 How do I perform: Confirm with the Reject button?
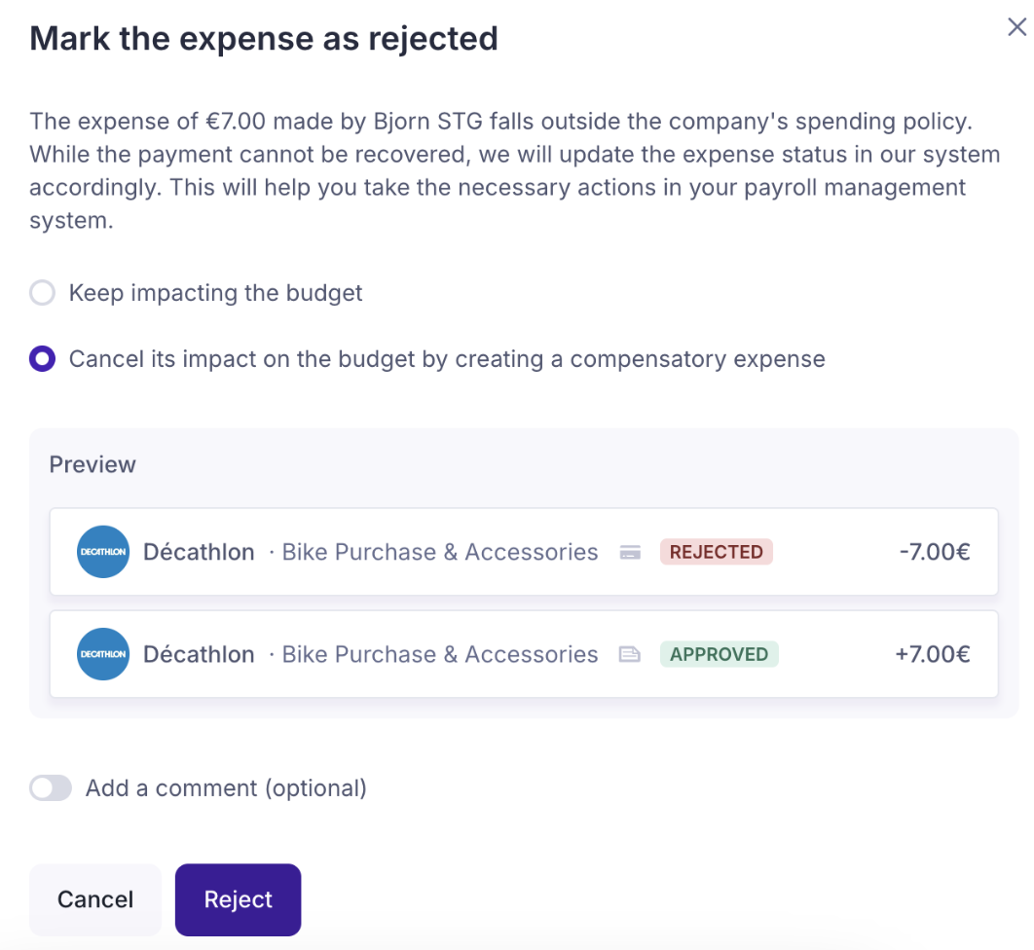coord(238,899)
